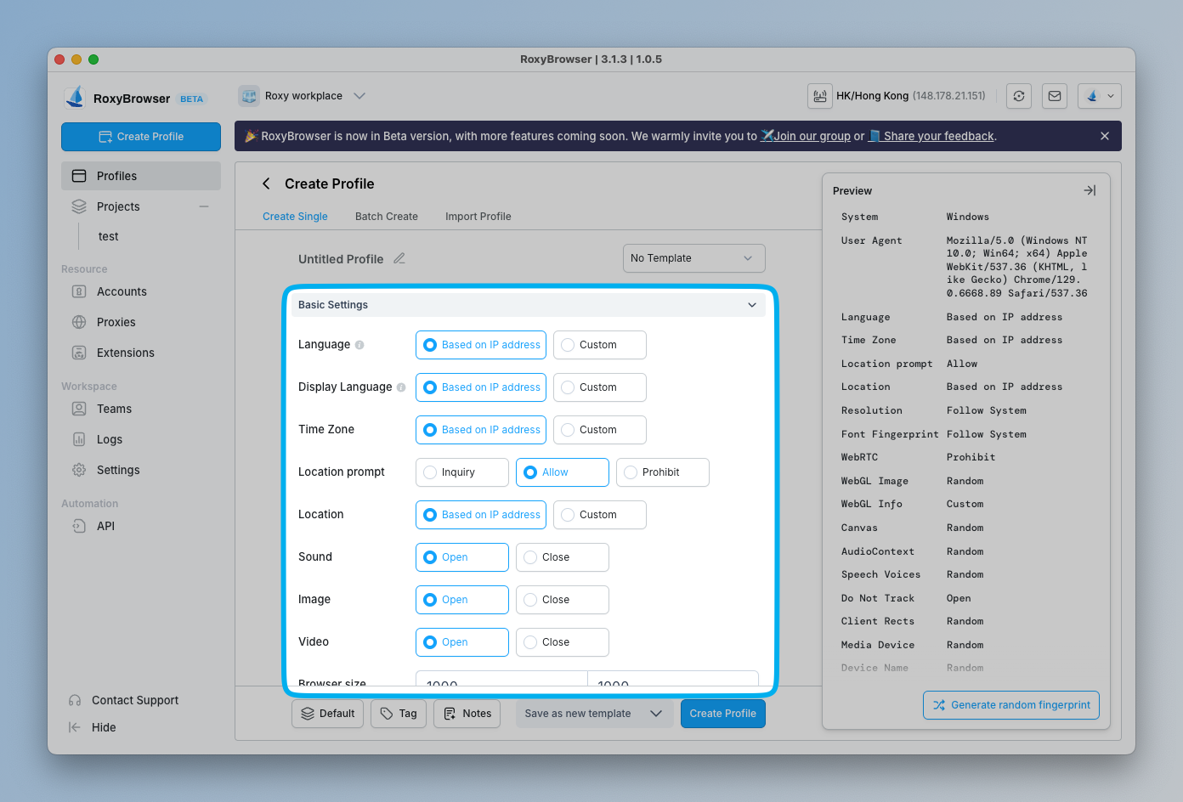The height and width of the screenshot is (802, 1183).
Task: Click the Notes button
Action: pyautogui.click(x=467, y=714)
